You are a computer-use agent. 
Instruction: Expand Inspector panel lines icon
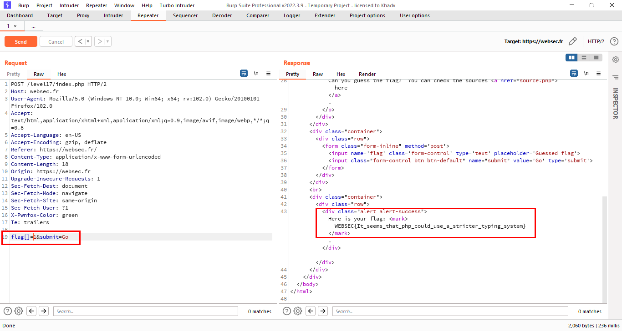[616, 77]
